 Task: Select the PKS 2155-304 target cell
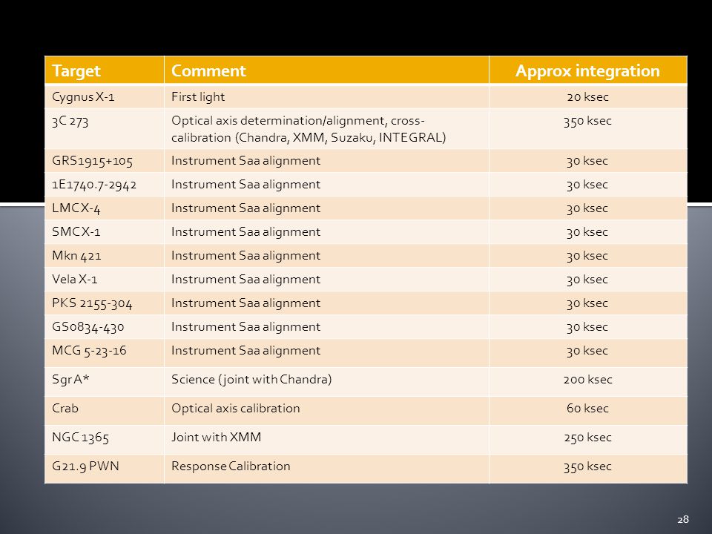(105, 303)
